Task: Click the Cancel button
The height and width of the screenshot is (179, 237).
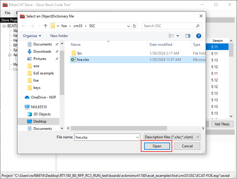Action: pyautogui.click(x=187, y=146)
